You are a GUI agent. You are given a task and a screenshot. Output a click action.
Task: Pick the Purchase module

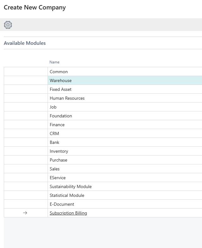click(x=58, y=160)
